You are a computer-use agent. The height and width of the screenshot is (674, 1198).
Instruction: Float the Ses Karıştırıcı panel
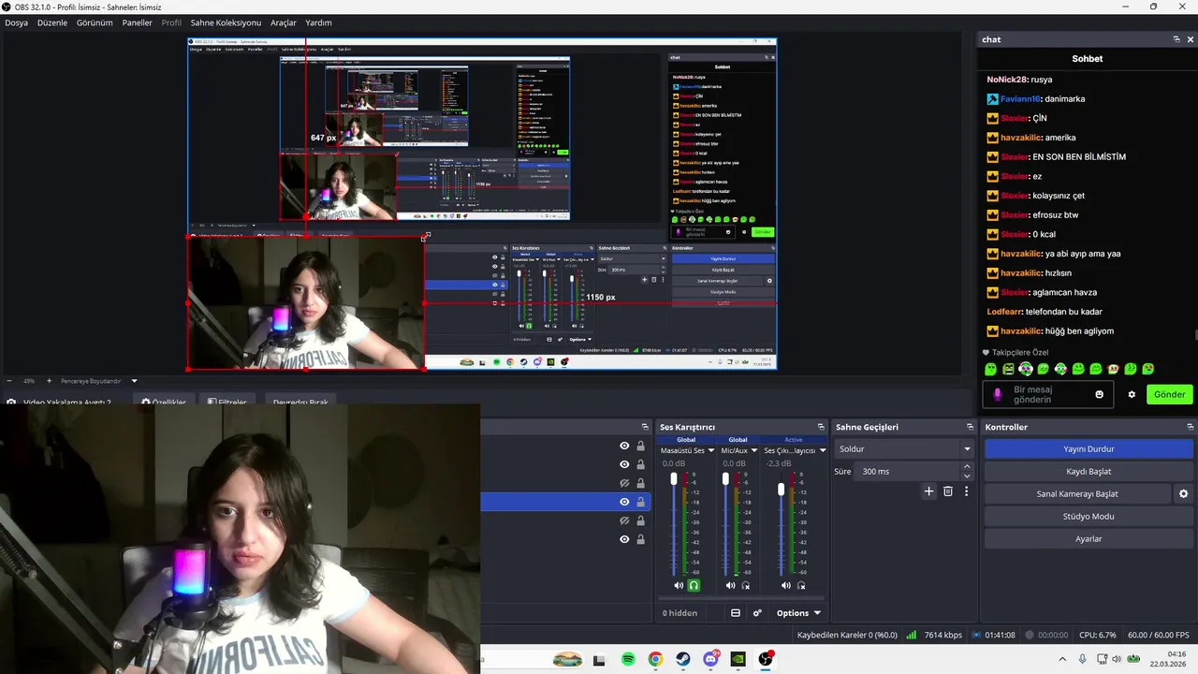click(x=821, y=427)
